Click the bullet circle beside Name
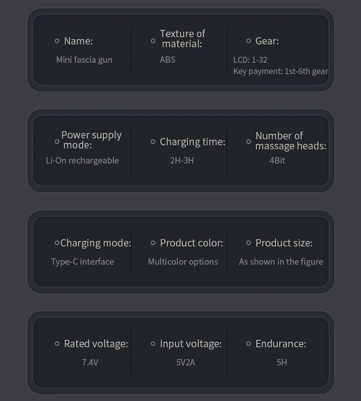361x401 pixels. point(57,41)
